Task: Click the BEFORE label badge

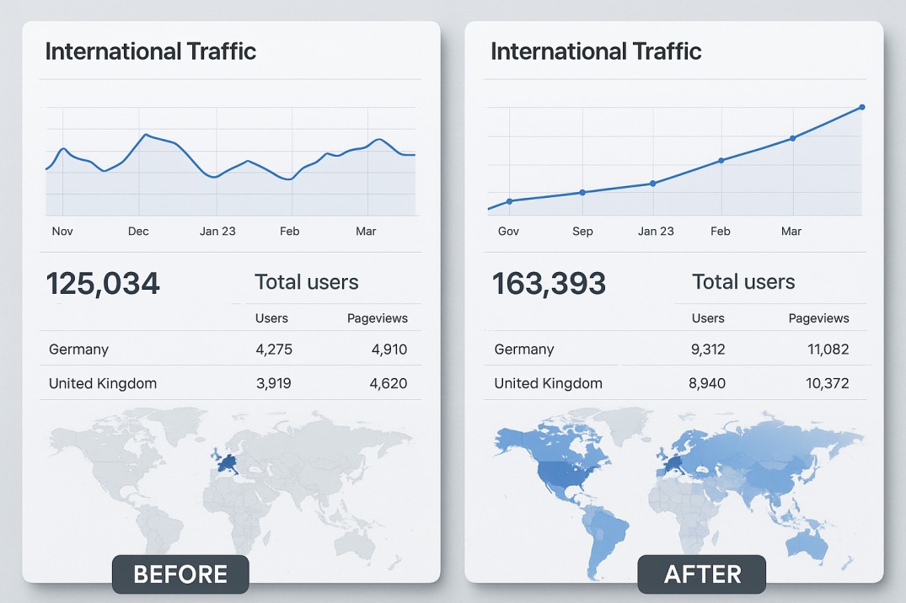Action: coord(180,574)
